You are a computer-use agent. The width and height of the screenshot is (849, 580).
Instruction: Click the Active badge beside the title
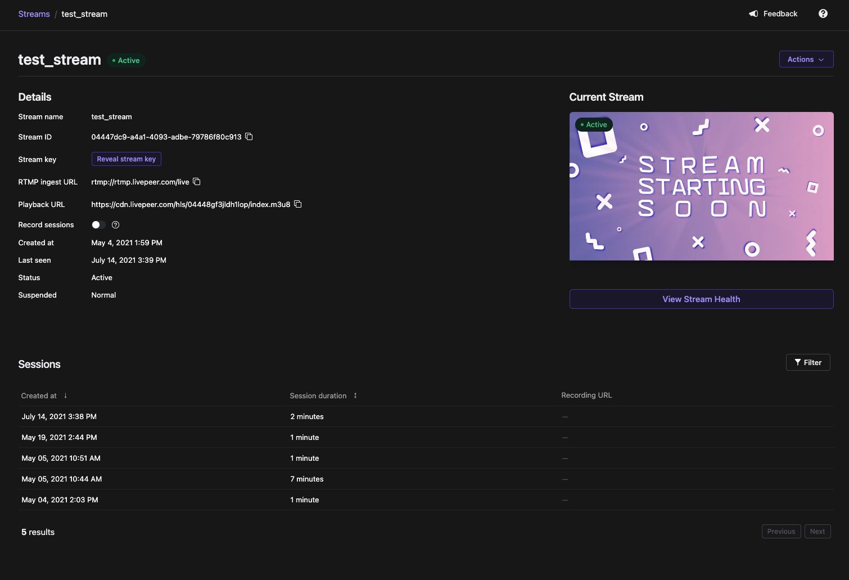[126, 60]
